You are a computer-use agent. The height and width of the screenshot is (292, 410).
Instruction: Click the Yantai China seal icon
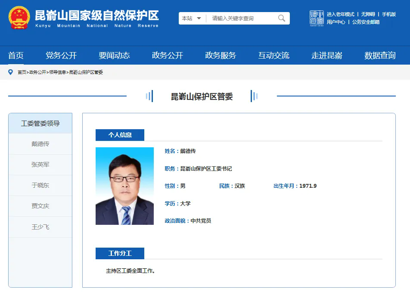point(317,18)
